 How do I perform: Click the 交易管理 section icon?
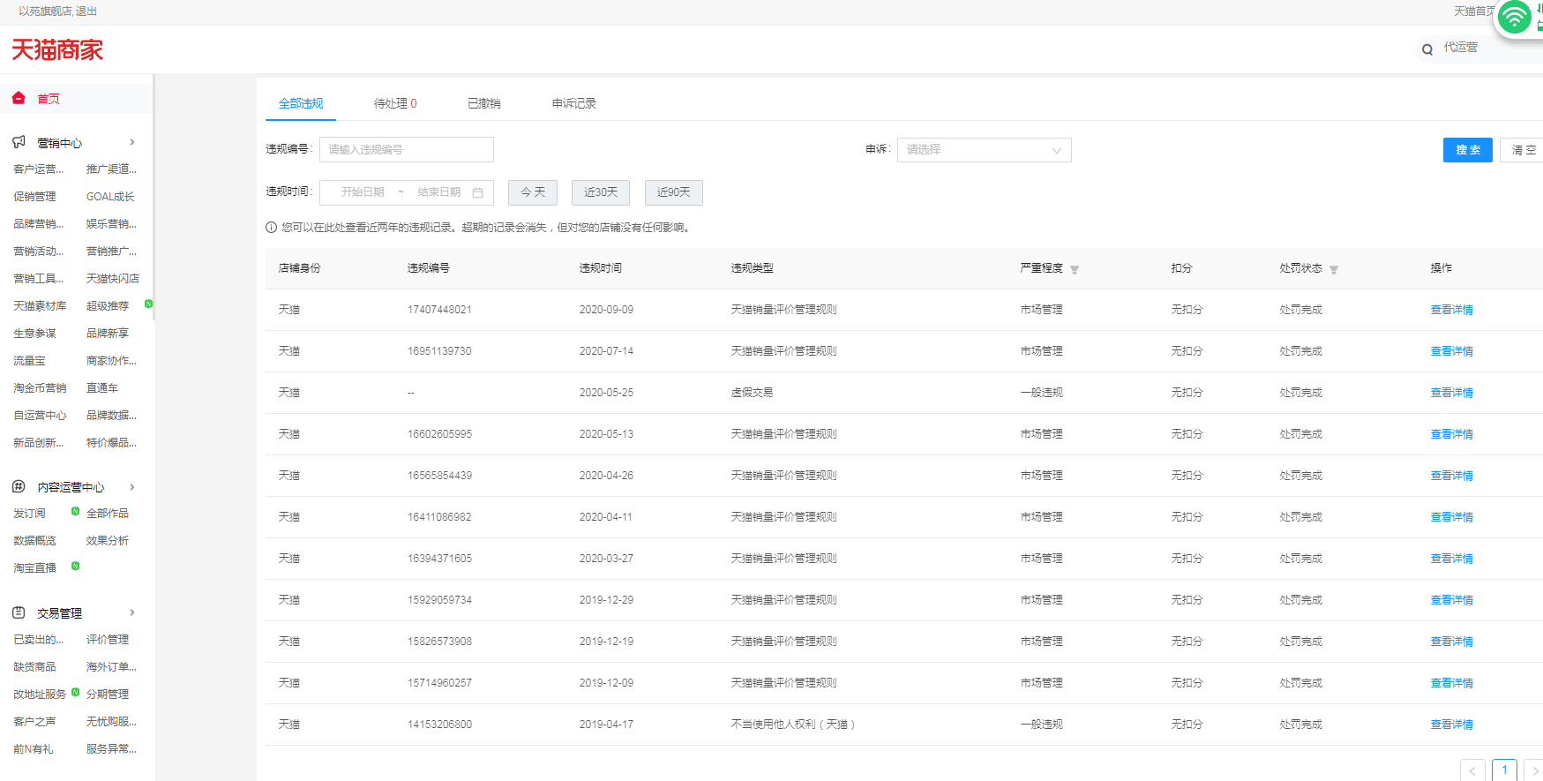pos(19,612)
